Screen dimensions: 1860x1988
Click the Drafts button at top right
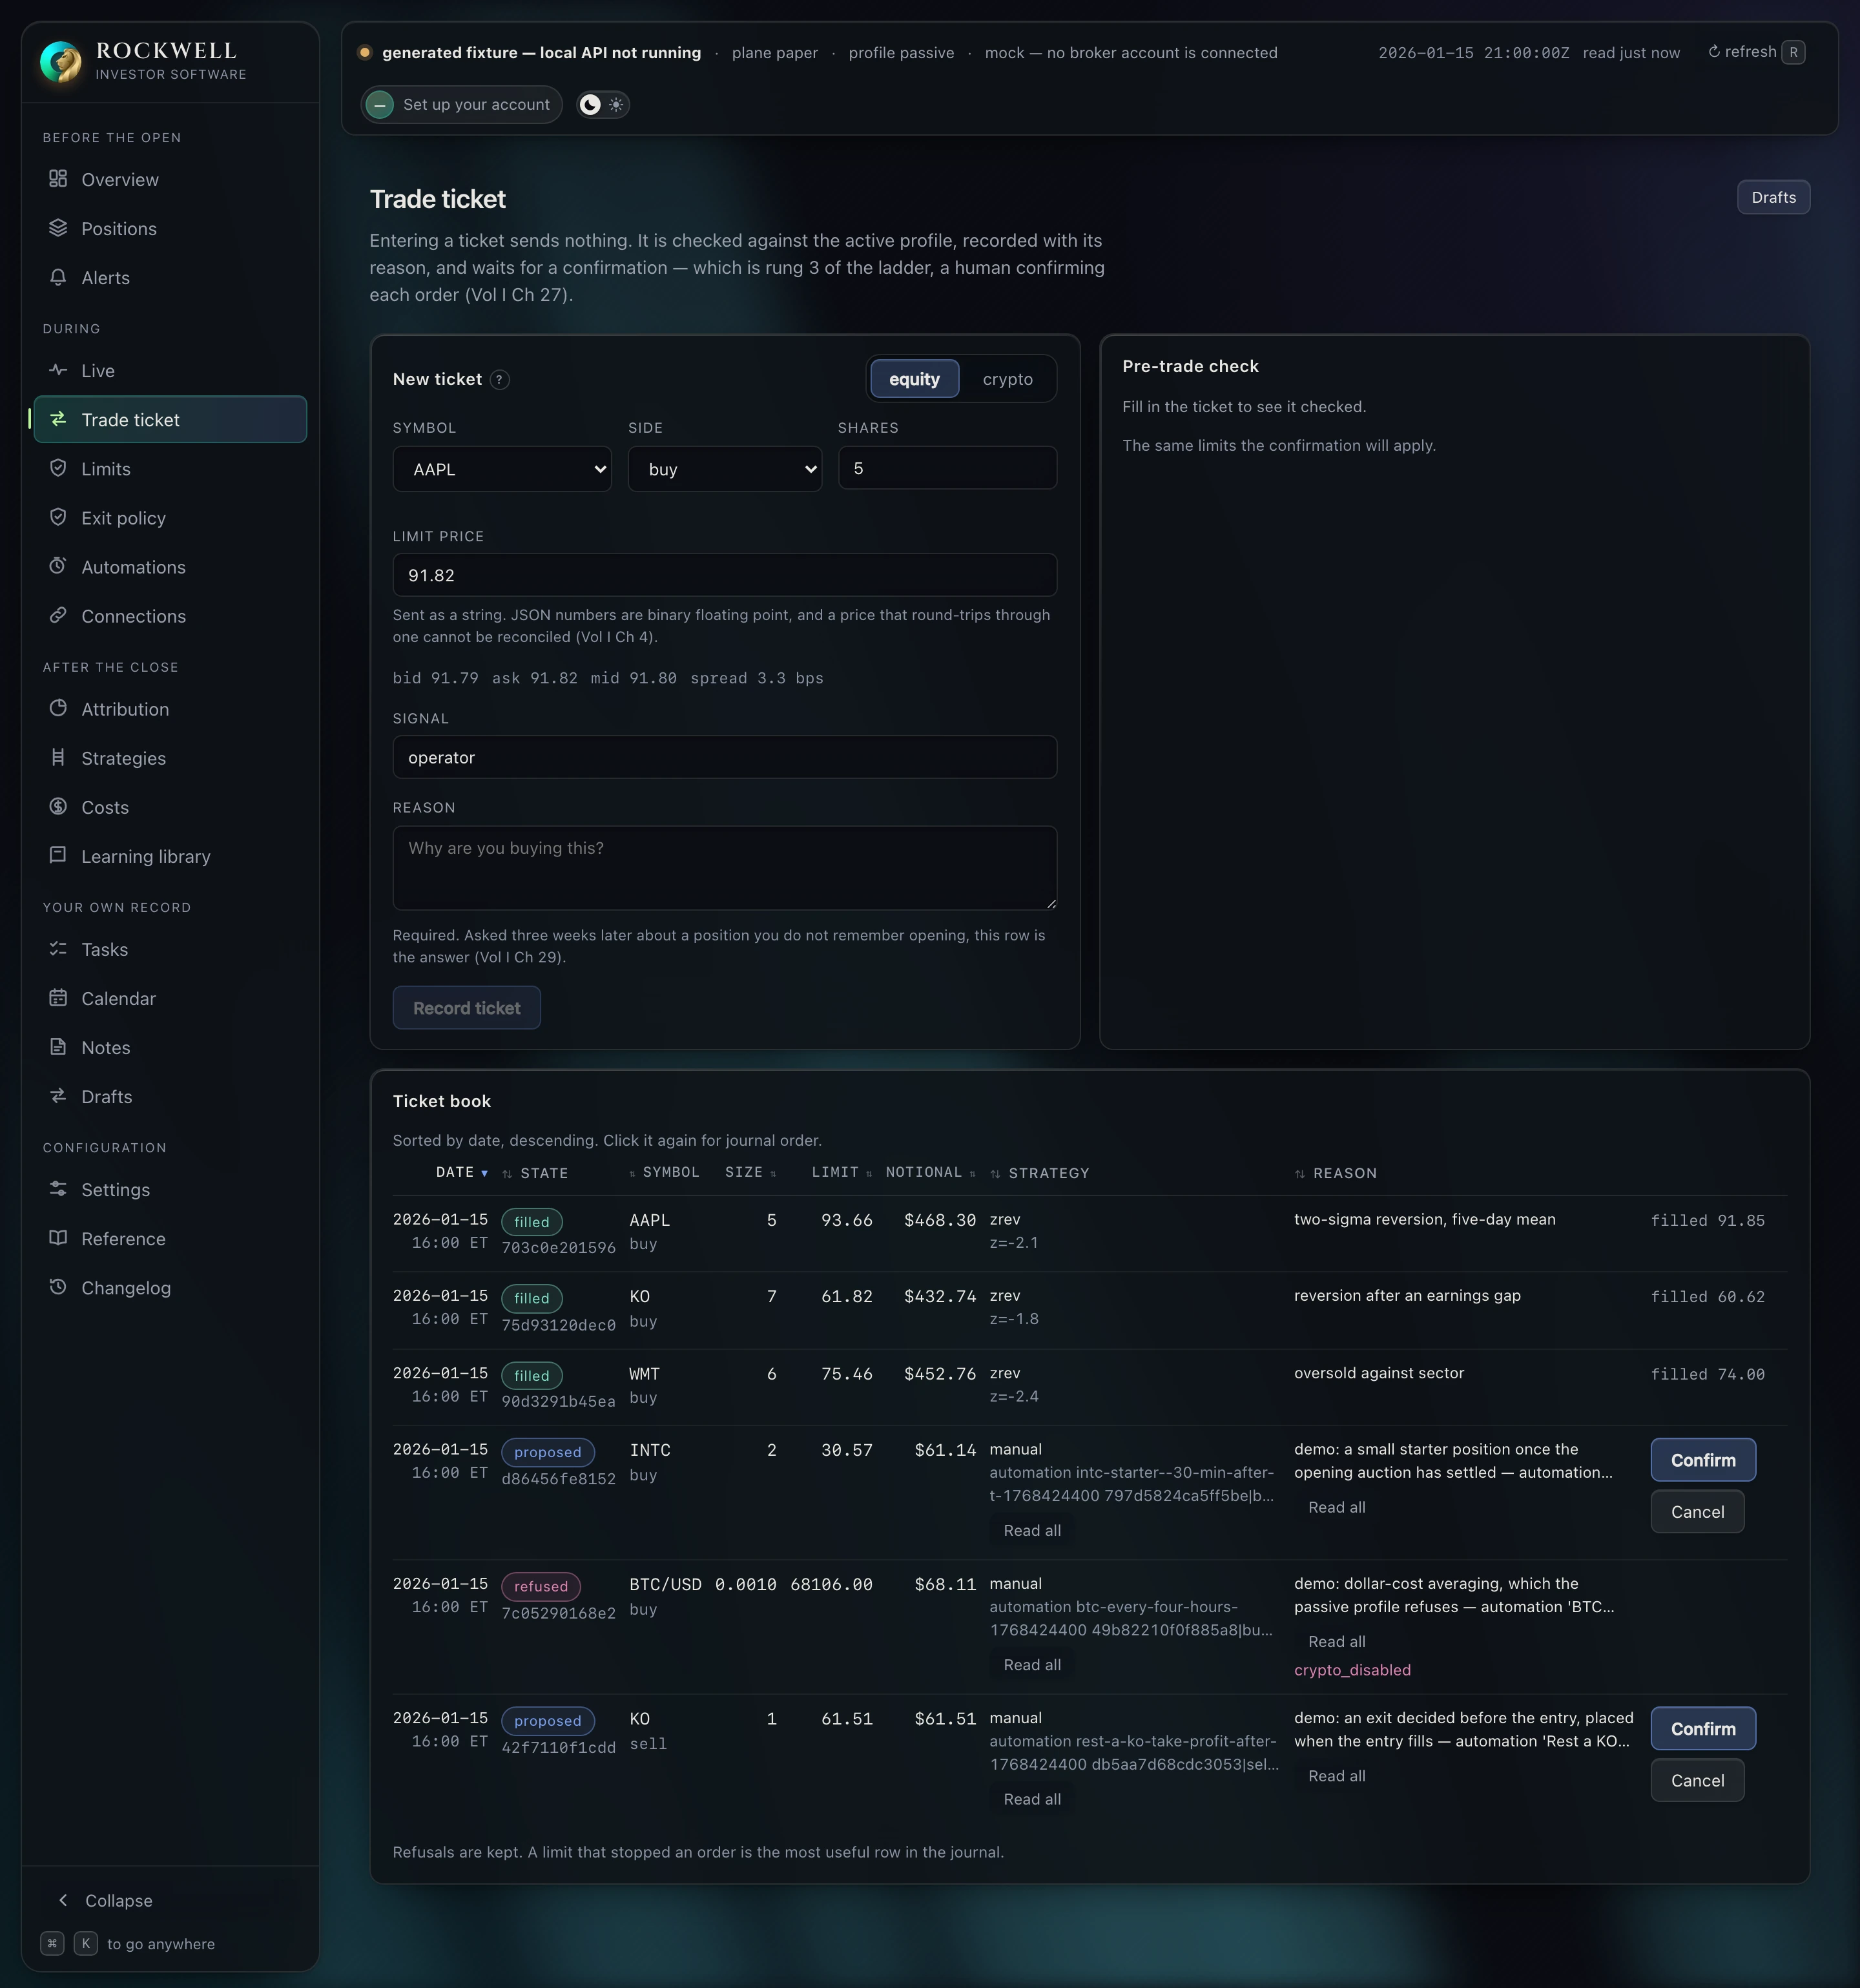click(1773, 197)
